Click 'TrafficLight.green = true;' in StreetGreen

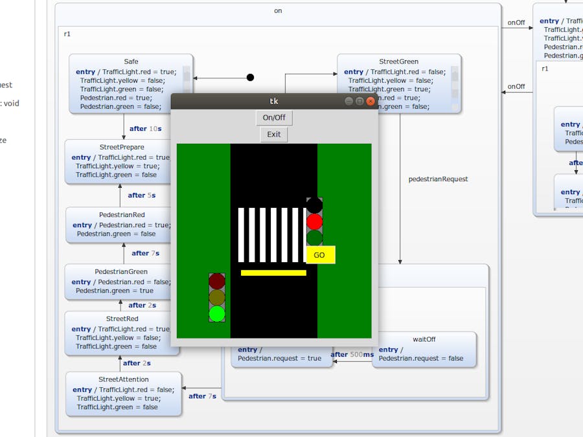pyautogui.click(x=389, y=89)
